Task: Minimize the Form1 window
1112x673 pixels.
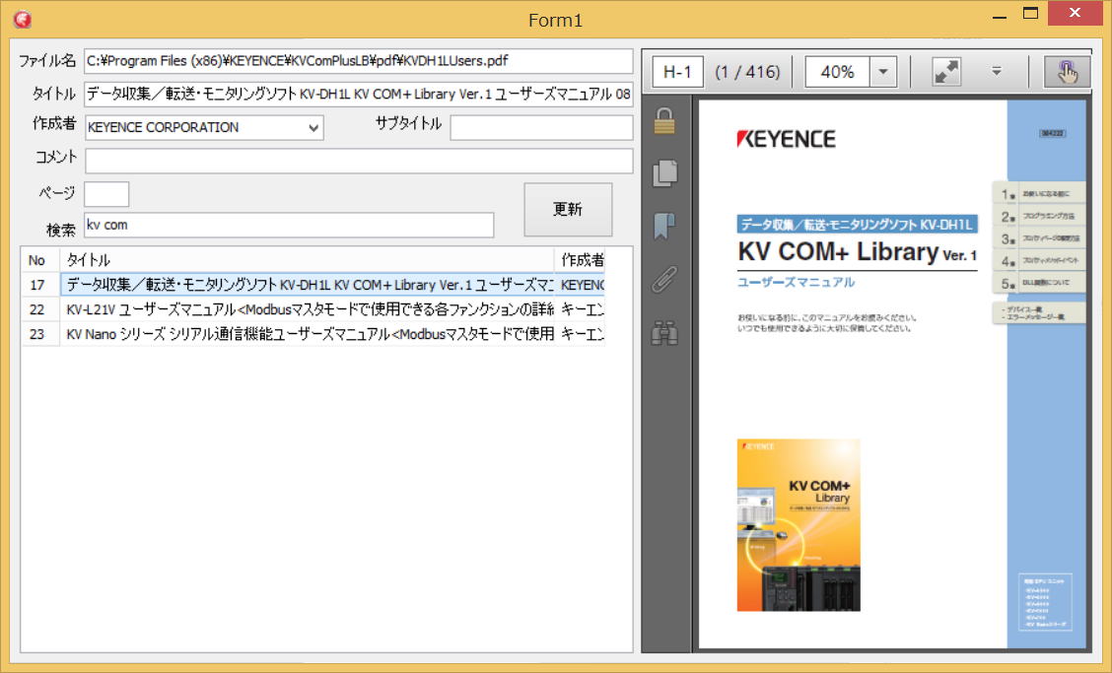Action: pos(1000,16)
